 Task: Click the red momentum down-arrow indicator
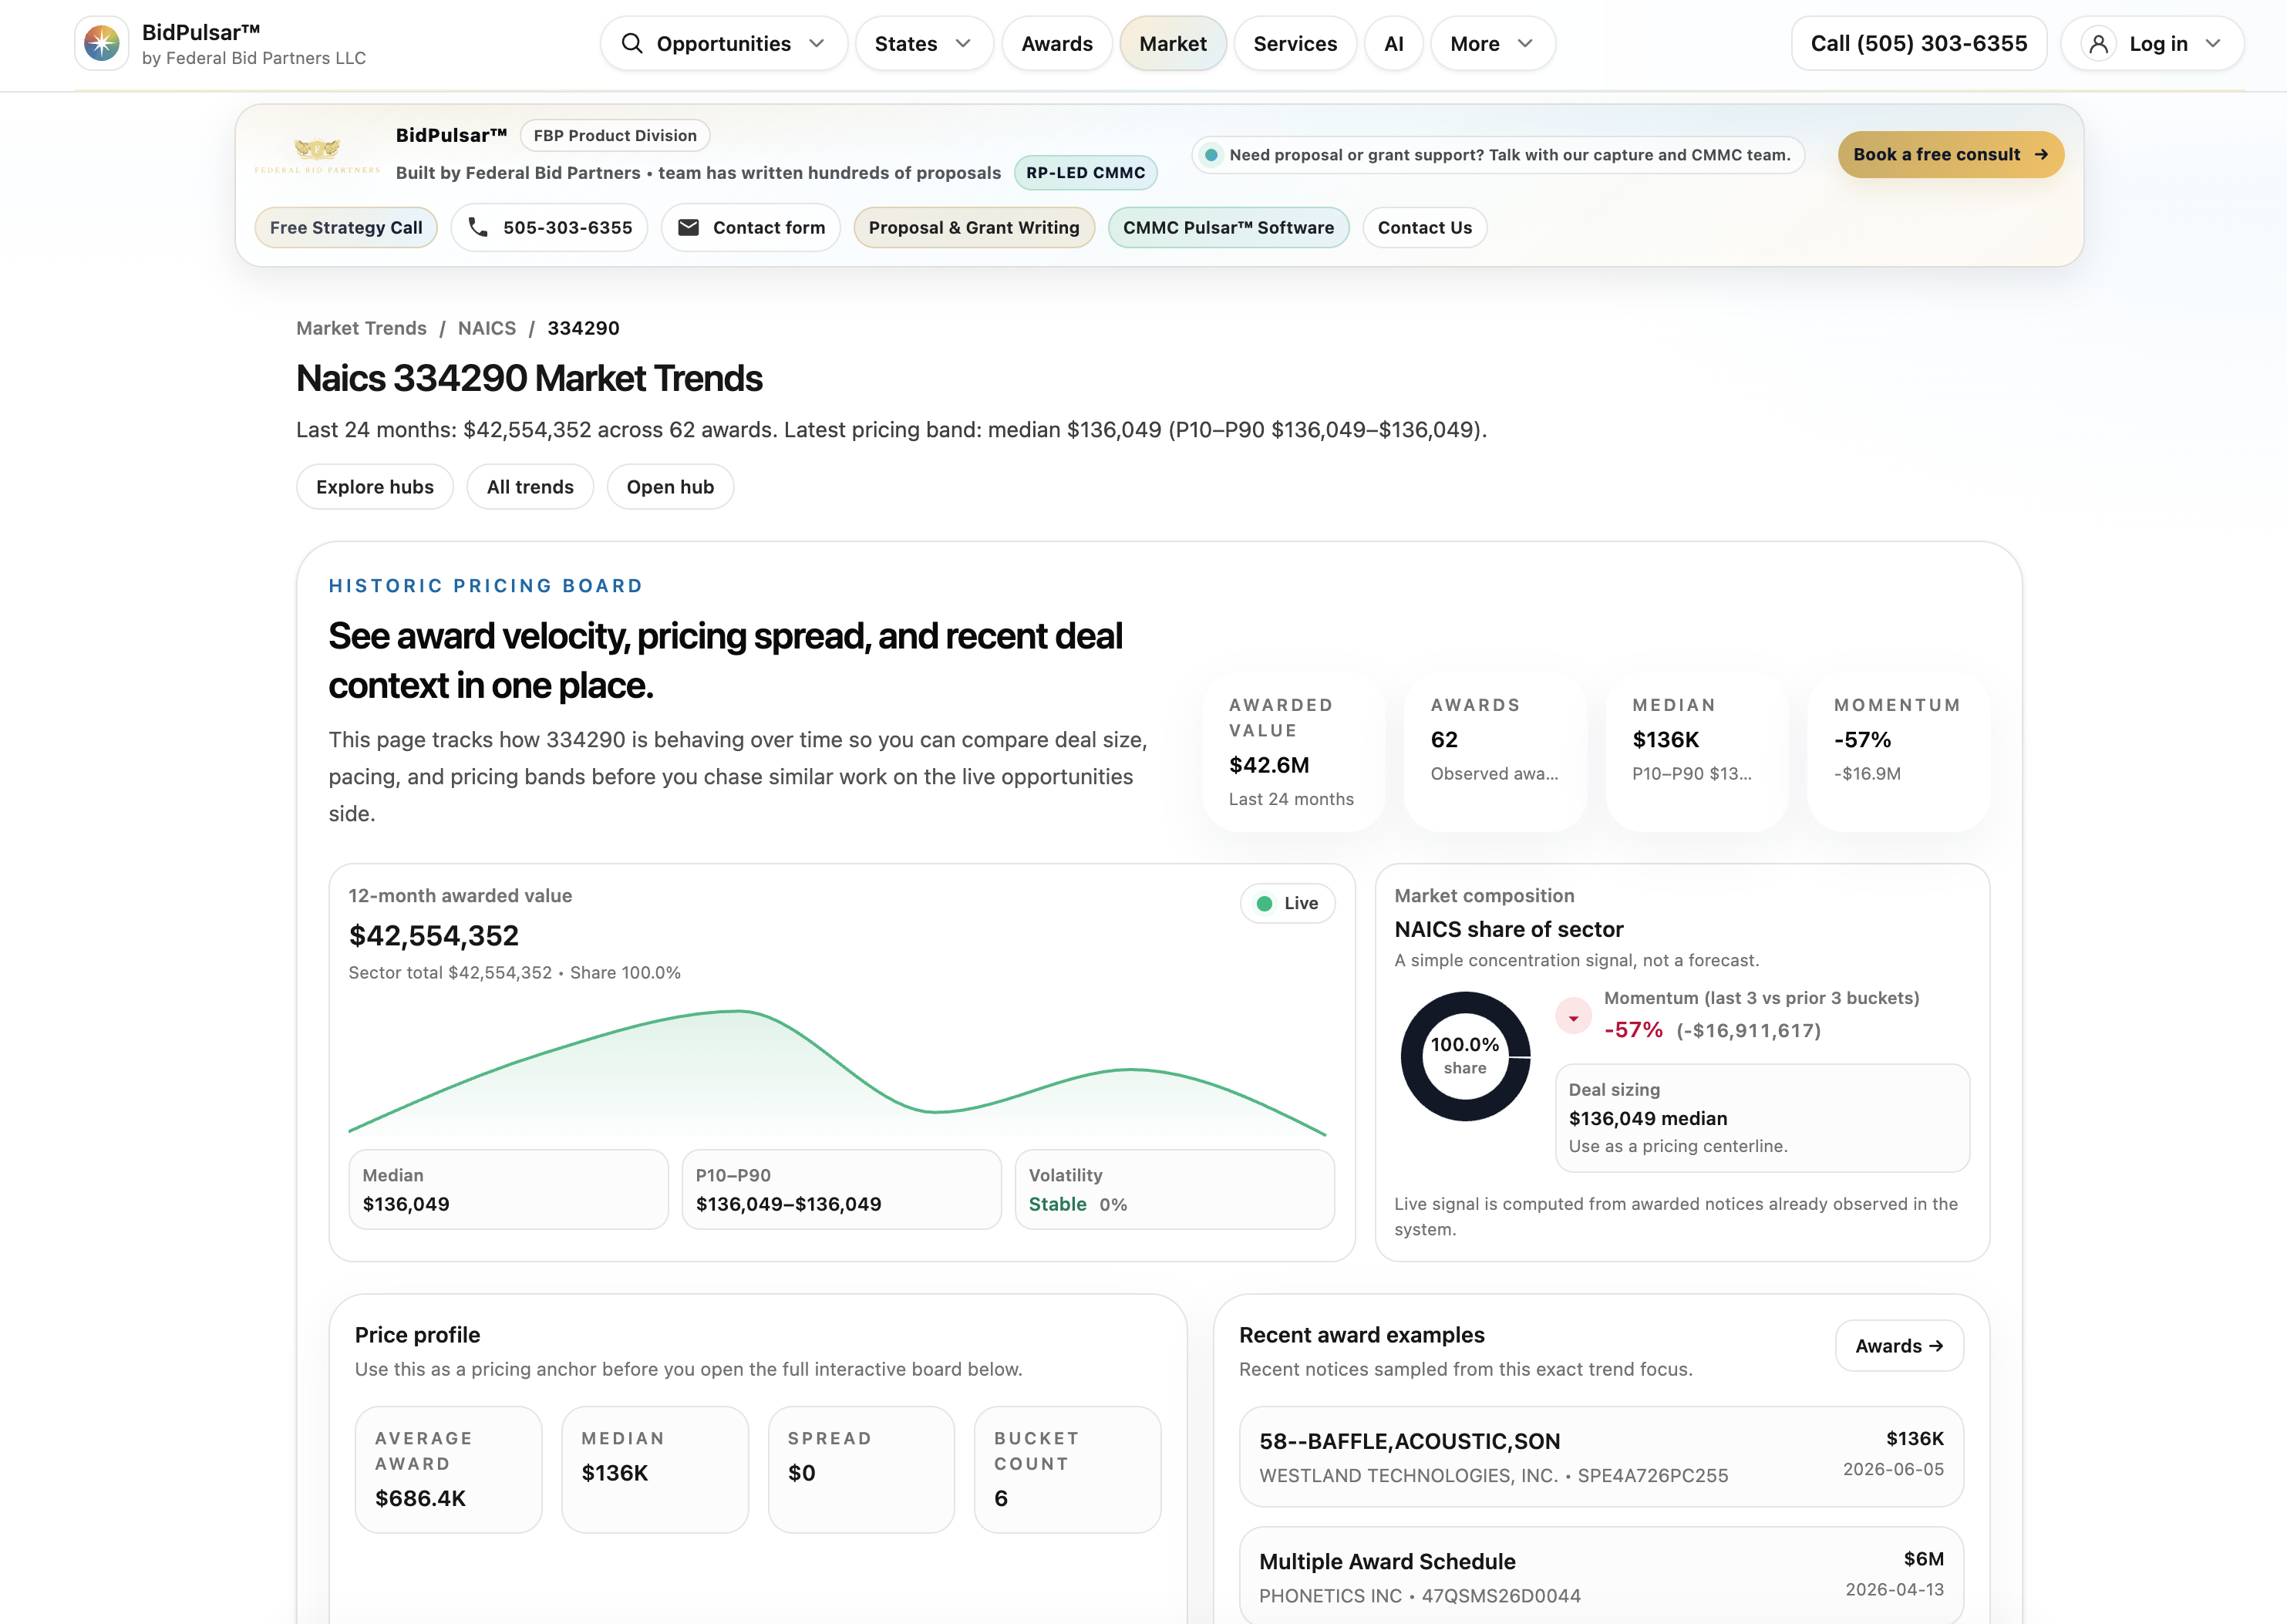1573,1016
